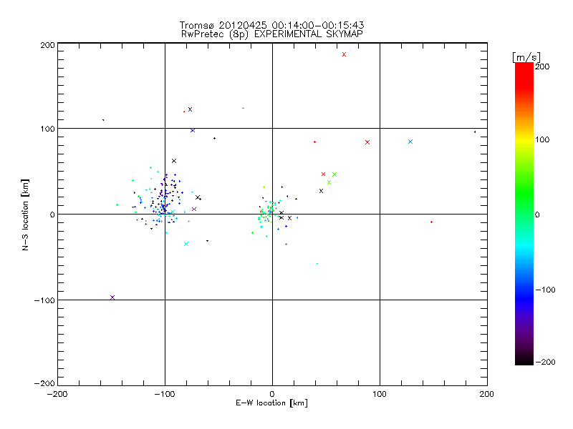Click the plot origin where zero lines cross
Image resolution: width=573 pixels, height=429 pixels.
point(272,214)
